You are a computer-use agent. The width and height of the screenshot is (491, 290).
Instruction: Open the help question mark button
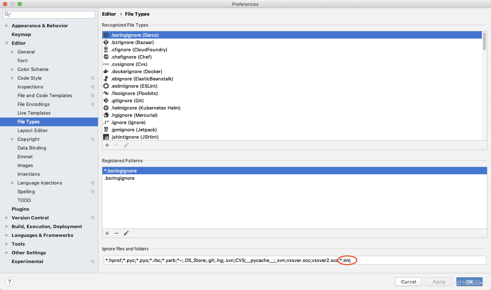[x=9, y=282]
